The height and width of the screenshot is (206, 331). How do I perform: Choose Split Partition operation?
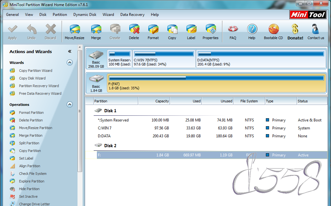tap(29, 143)
